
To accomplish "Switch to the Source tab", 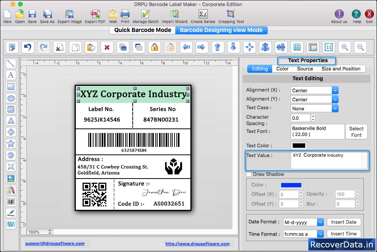I will (x=305, y=69).
